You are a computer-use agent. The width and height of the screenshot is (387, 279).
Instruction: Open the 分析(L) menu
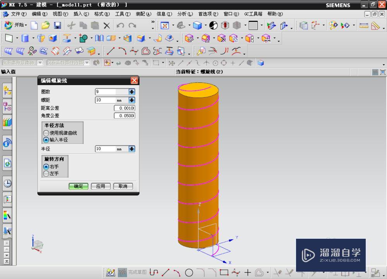coord(185,14)
